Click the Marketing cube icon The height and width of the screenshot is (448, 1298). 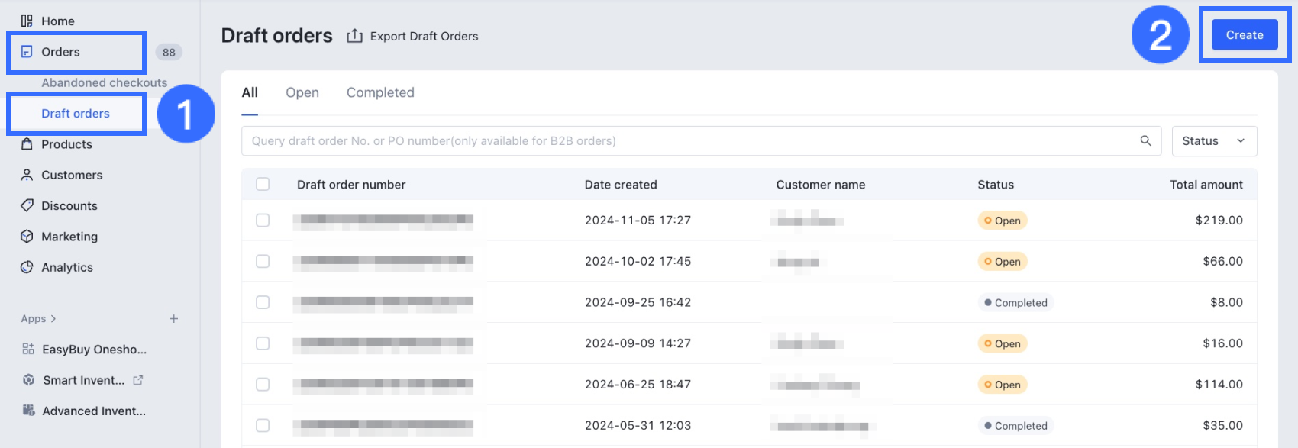point(27,237)
